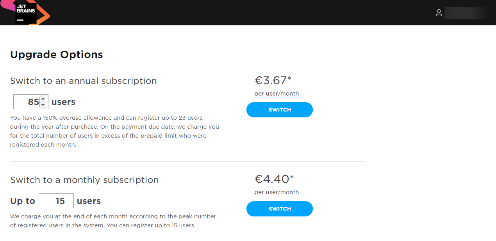Click "users" label beside the annual field
The height and width of the screenshot is (241, 496).
[x=63, y=102]
